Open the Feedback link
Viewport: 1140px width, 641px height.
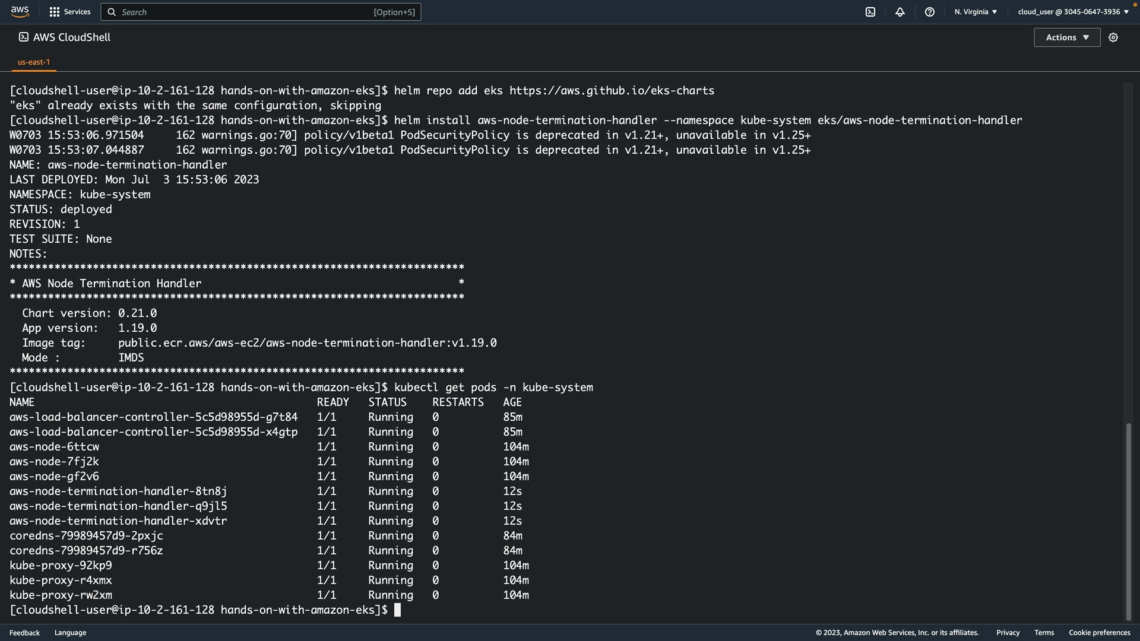pos(24,633)
